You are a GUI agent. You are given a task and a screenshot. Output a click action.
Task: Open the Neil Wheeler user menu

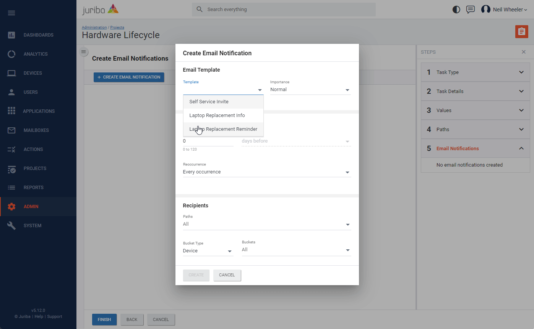click(510, 10)
